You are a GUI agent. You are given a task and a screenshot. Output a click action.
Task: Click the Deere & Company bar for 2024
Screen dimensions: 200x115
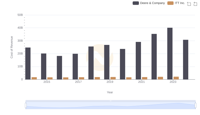click(x=185, y=60)
